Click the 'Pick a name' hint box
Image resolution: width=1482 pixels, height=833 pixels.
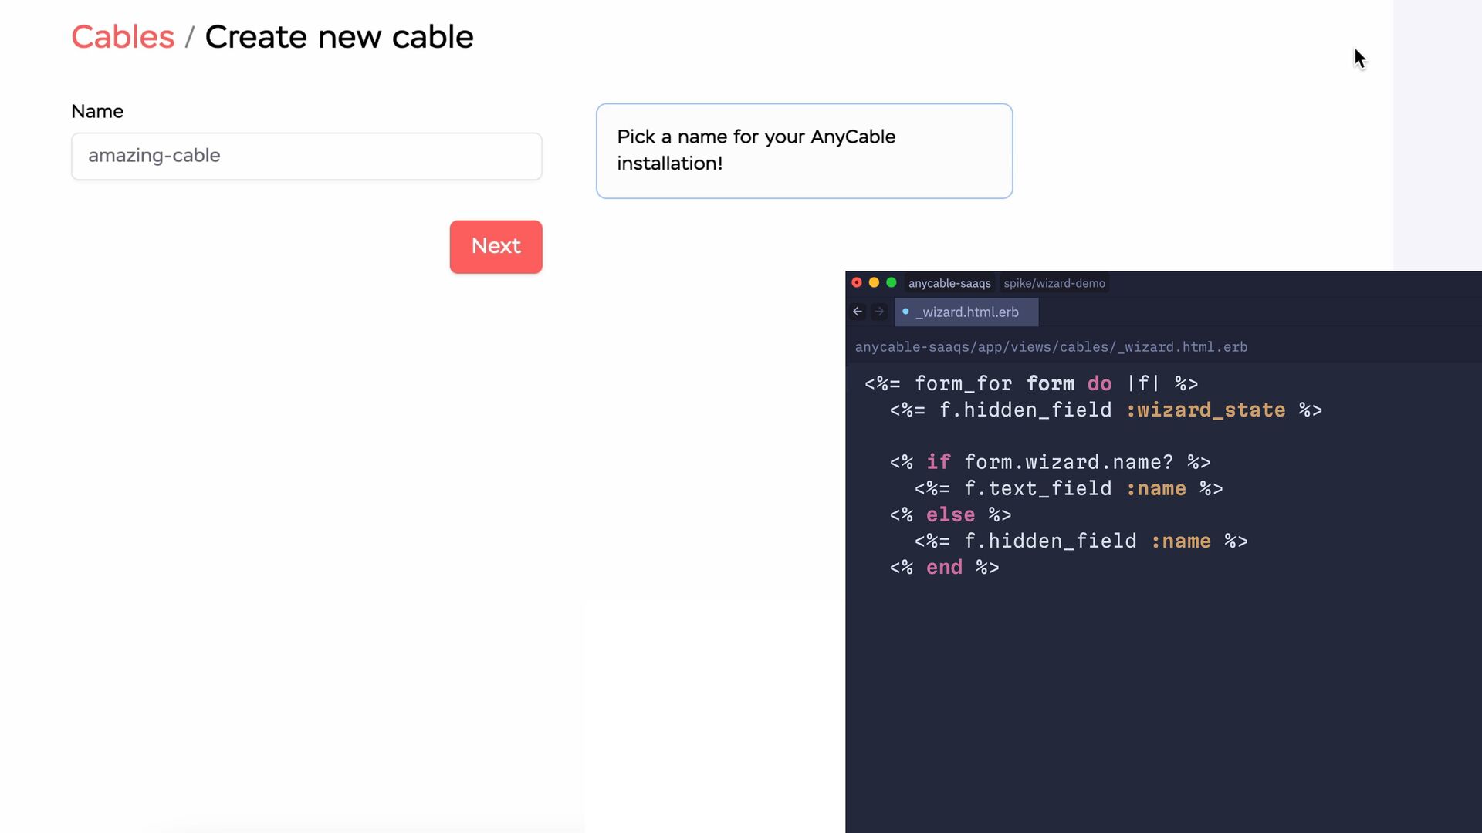(x=804, y=151)
